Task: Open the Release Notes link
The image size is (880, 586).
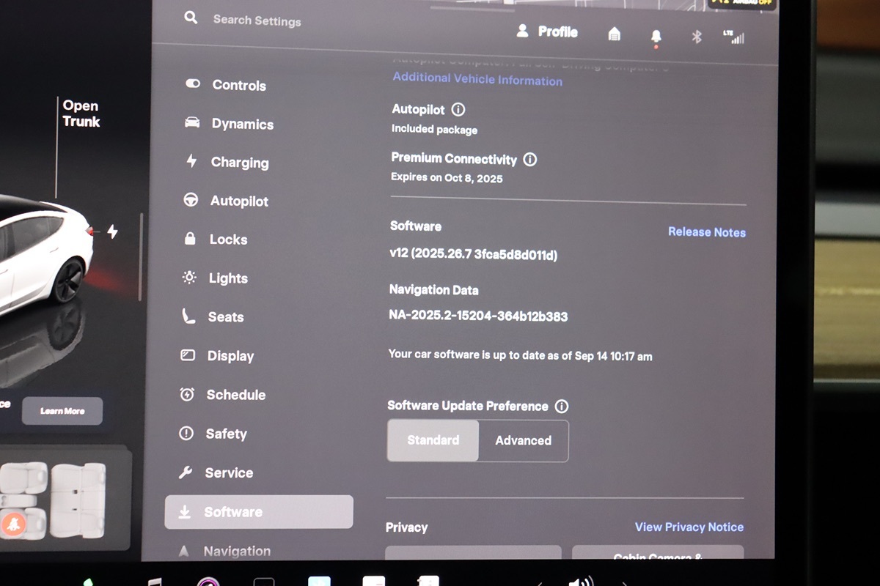Action: (706, 232)
